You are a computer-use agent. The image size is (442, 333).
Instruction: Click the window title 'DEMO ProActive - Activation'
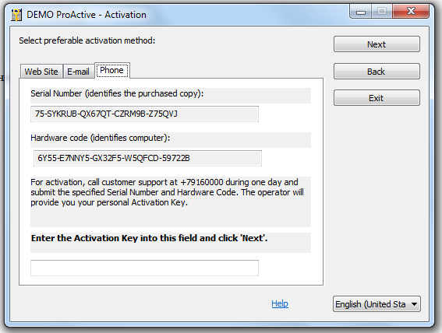tap(87, 15)
